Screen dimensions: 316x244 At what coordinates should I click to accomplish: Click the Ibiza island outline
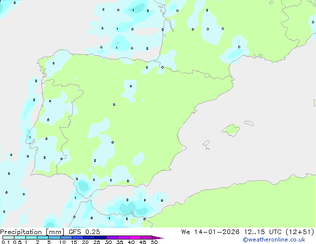point(206,143)
